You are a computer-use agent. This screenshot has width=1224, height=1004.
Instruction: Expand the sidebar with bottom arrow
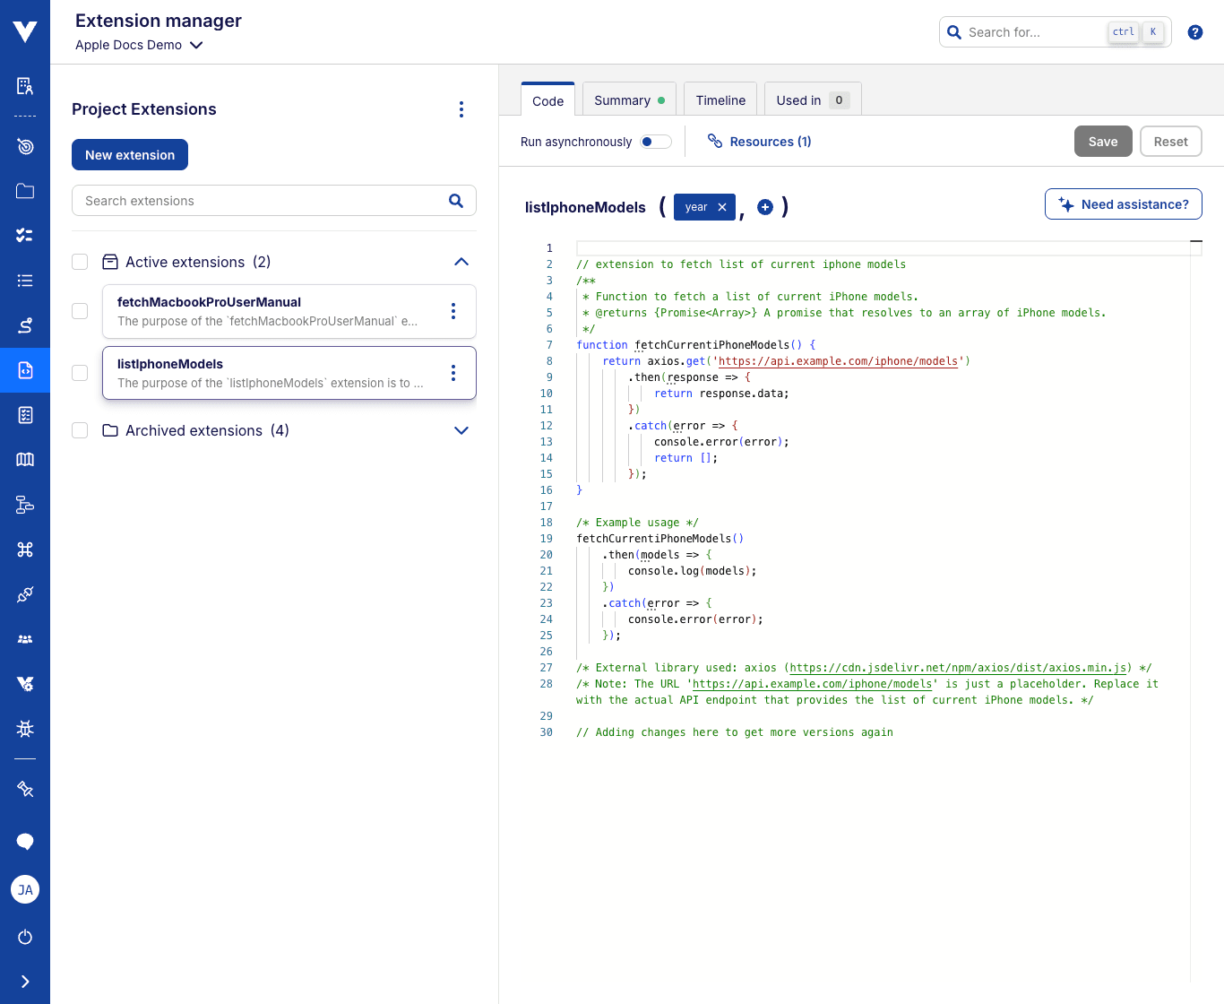pyautogui.click(x=25, y=982)
